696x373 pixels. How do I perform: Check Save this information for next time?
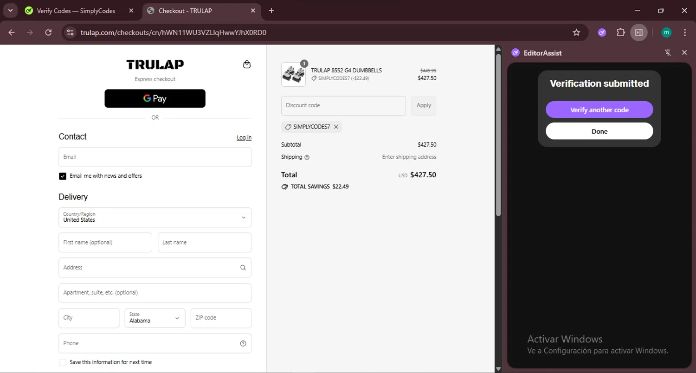click(63, 362)
